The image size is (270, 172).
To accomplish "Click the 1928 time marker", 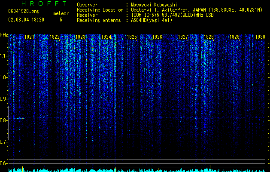I will click(209, 37).
